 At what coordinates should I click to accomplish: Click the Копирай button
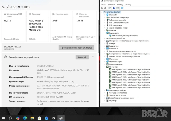click(82, 57)
